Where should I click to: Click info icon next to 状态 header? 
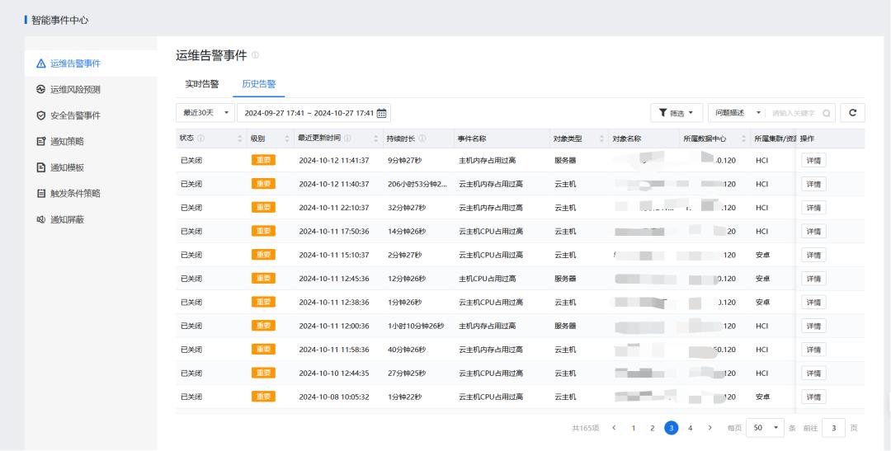click(x=200, y=138)
